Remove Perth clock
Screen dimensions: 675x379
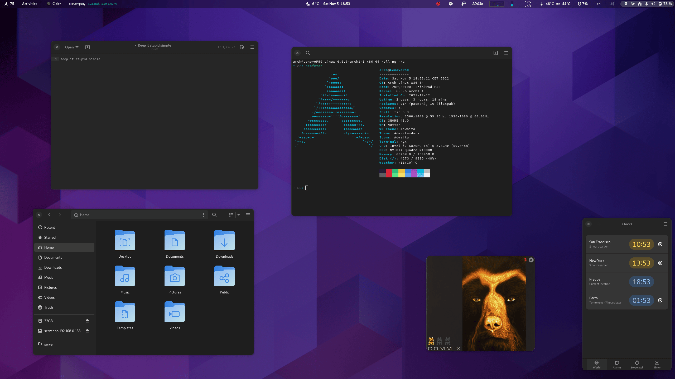coord(660,300)
